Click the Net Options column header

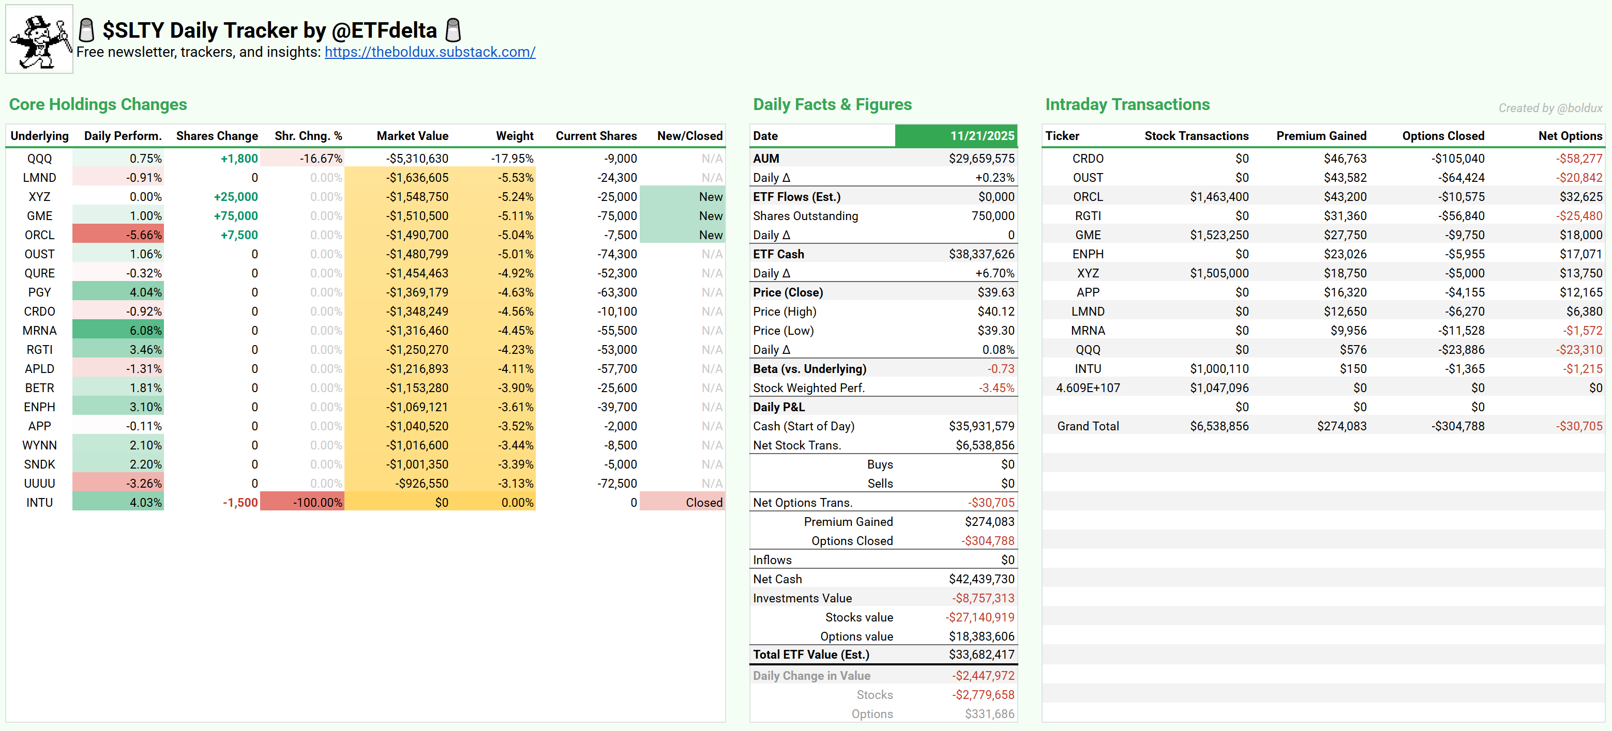click(x=1570, y=136)
